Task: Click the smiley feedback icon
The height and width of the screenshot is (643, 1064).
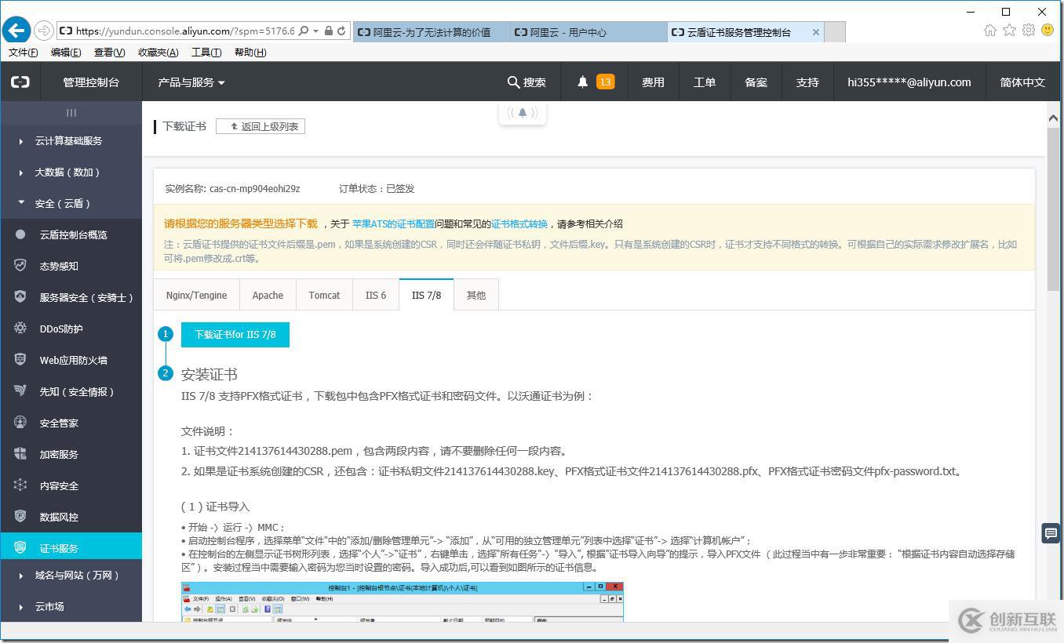Action: [1048, 31]
